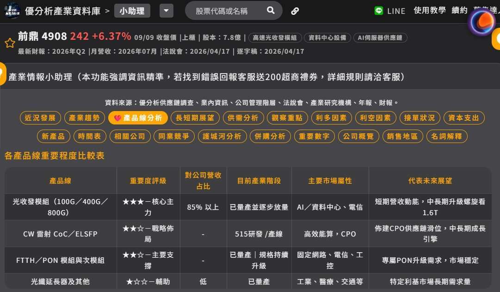Open dropdown arrow next to 小助理
Viewport: 500px width, 292px height.
166,11
